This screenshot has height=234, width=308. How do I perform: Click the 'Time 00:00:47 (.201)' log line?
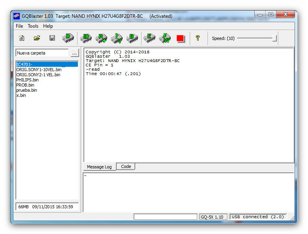113,74
